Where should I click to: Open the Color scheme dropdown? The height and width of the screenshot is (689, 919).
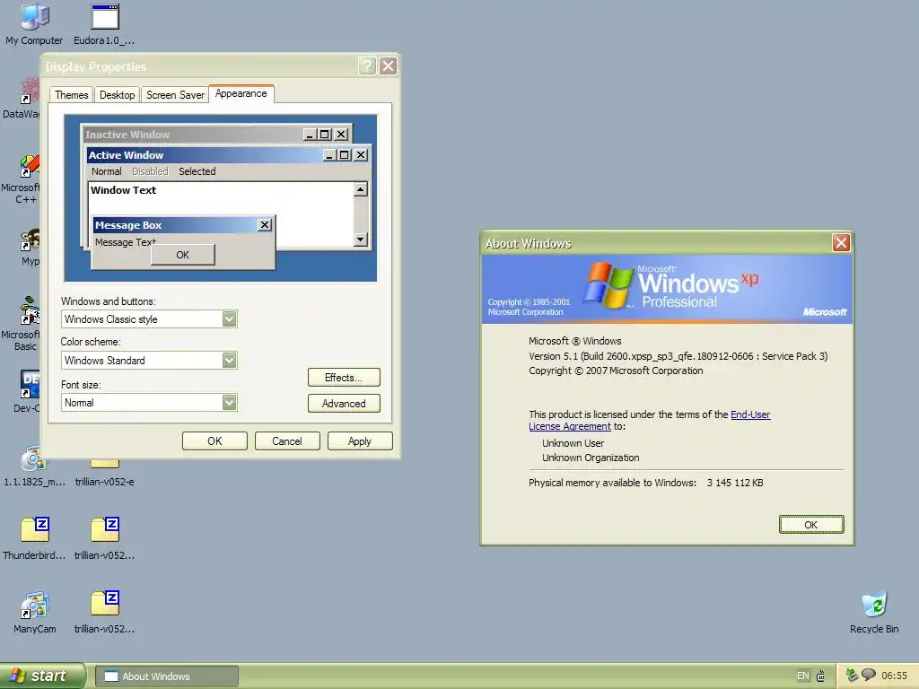(229, 360)
